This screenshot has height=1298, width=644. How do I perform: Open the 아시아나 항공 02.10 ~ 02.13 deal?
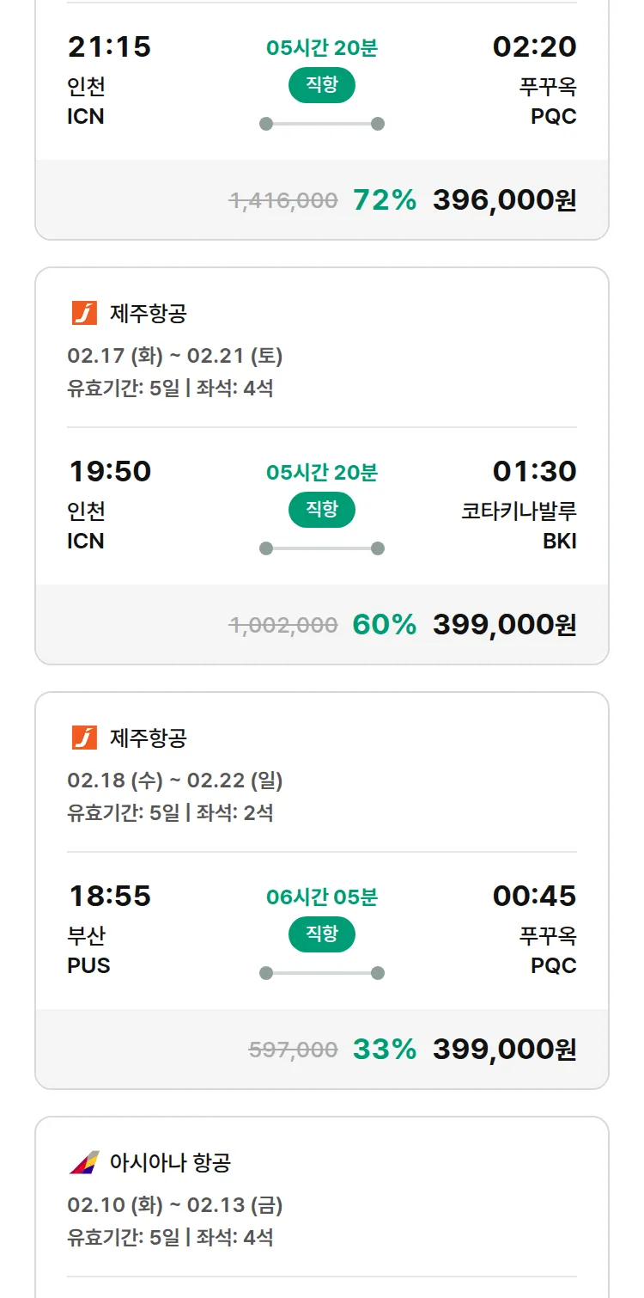click(x=175, y=1204)
